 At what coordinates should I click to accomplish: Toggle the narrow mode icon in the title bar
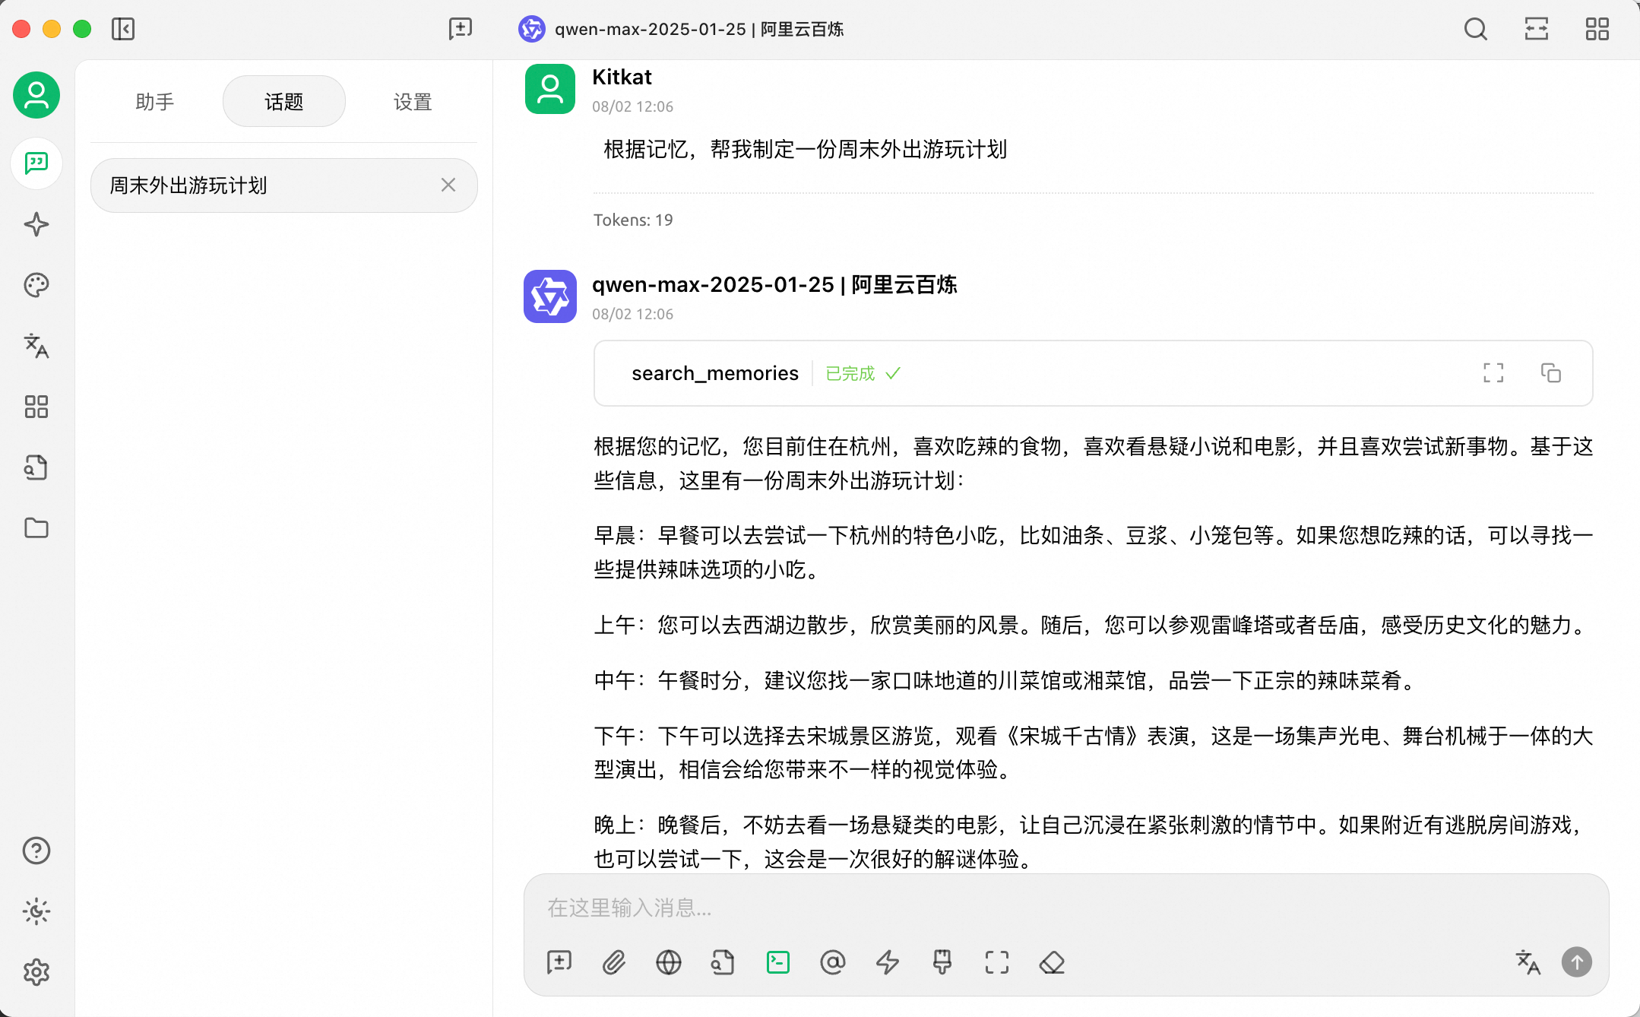[x=1537, y=29]
